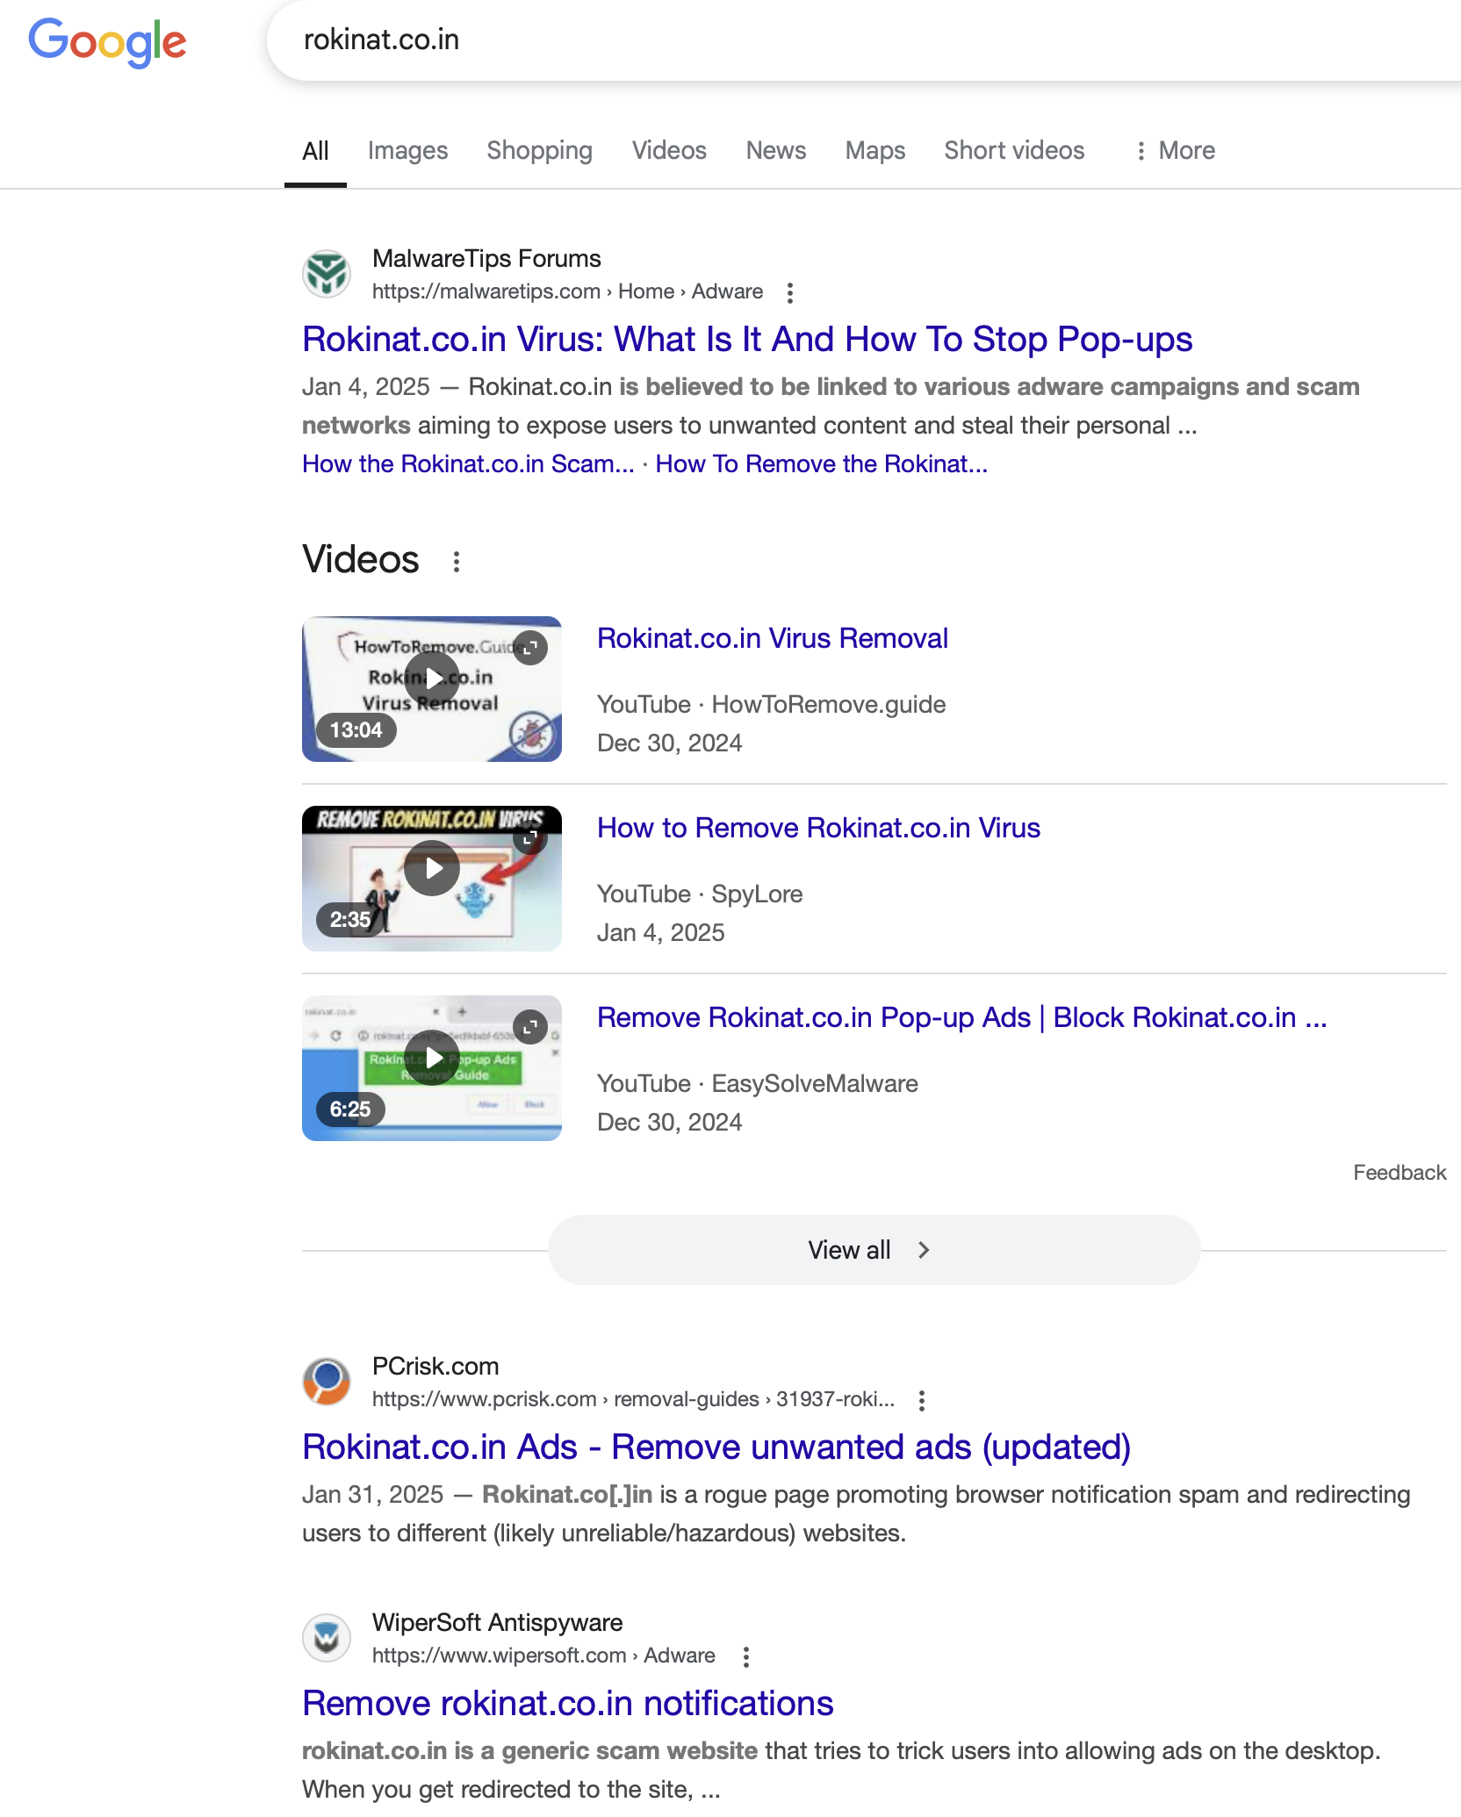Switch to the Maps tab
The image size is (1461, 1817).
[x=875, y=151]
